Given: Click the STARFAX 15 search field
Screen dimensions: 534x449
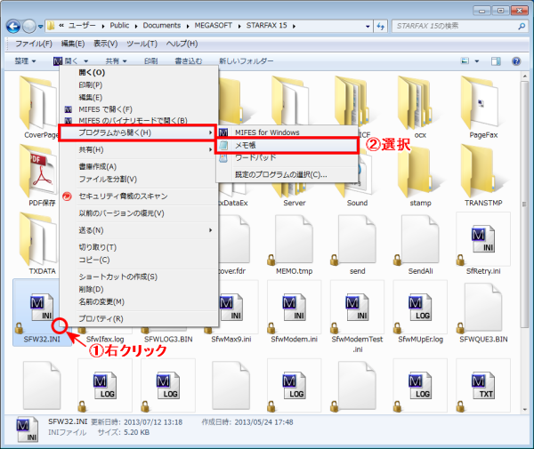Looking at the screenshot, I should [x=449, y=24].
